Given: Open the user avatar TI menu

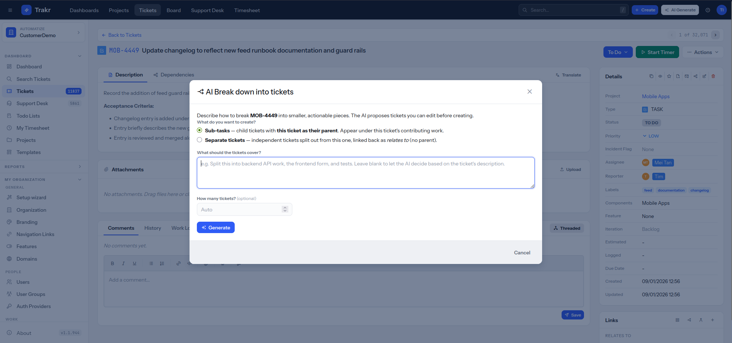Looking at the screenshot, I should (721, 10).
